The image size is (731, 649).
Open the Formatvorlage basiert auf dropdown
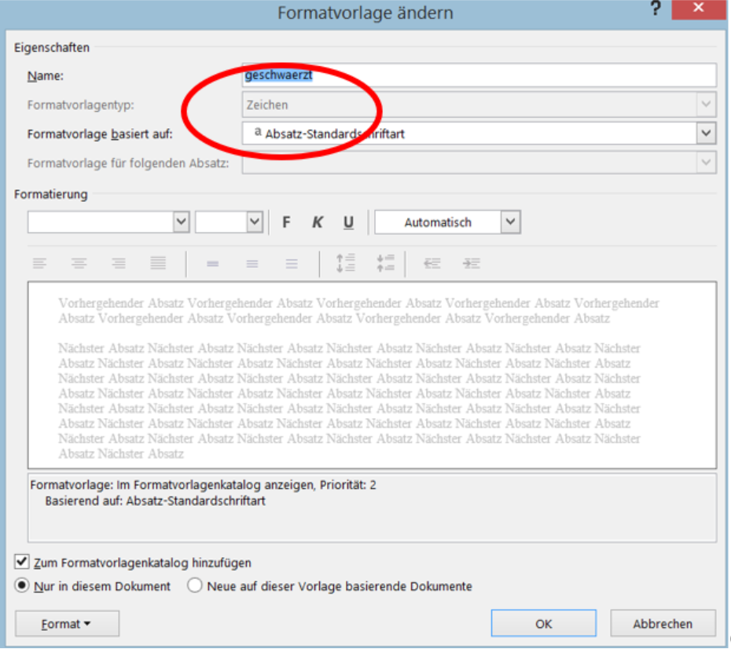pos(706,134)
